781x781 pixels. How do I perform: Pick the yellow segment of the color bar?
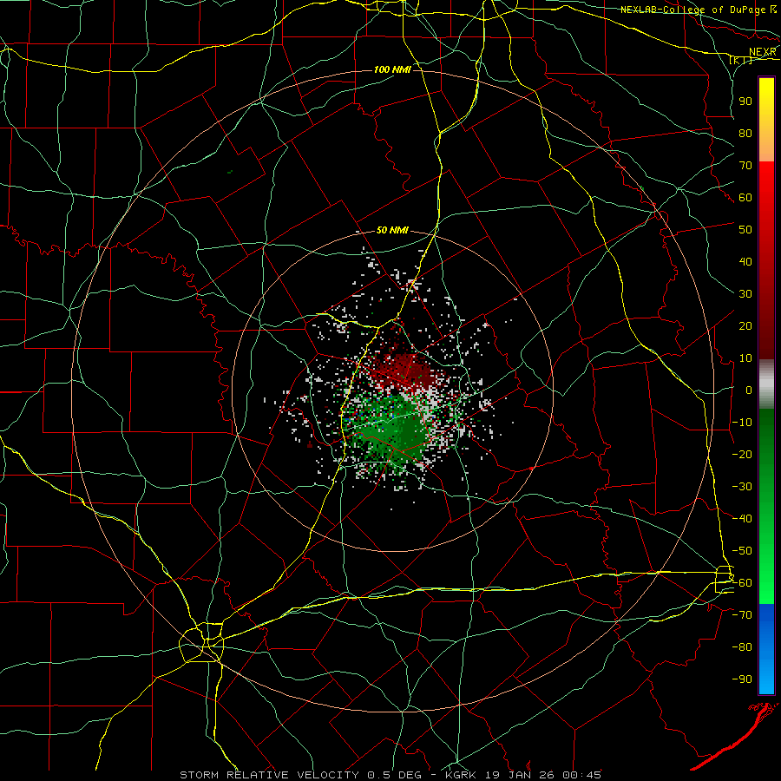766,120
